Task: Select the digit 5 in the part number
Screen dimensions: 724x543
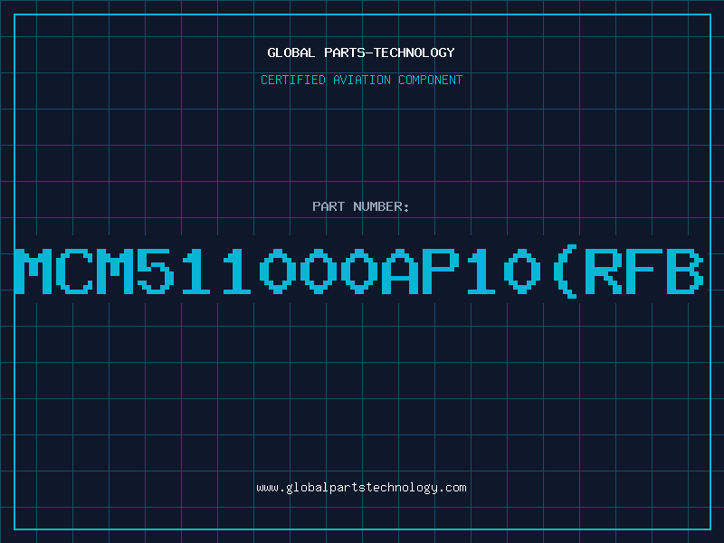Action: 156,271
